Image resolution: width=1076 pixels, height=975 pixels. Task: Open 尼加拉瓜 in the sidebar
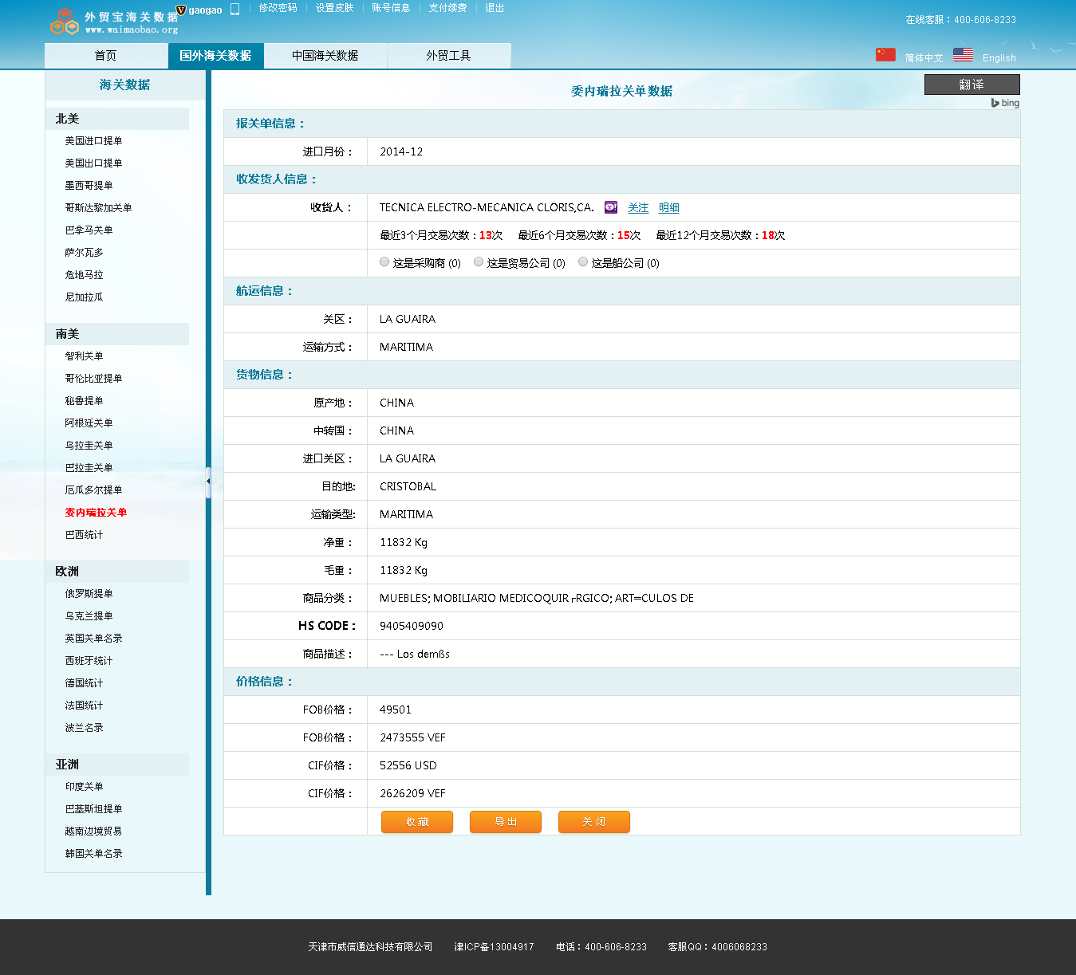(84, 297)
